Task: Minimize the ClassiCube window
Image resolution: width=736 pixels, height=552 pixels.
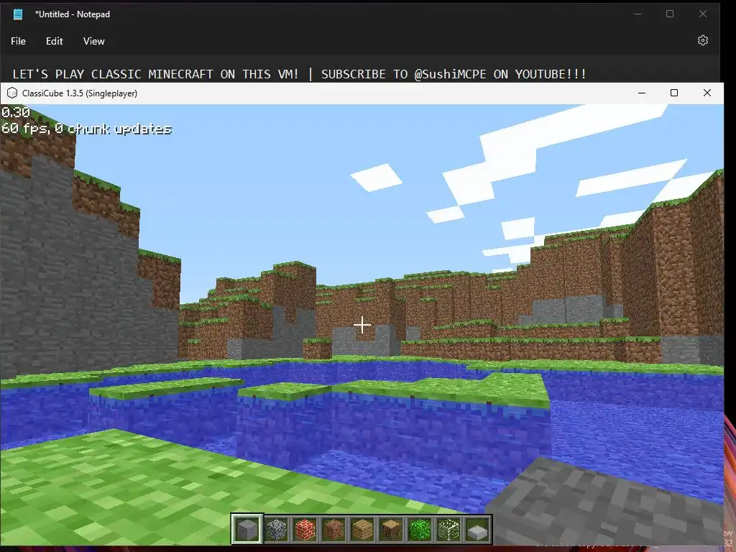Action: (642, 93)
